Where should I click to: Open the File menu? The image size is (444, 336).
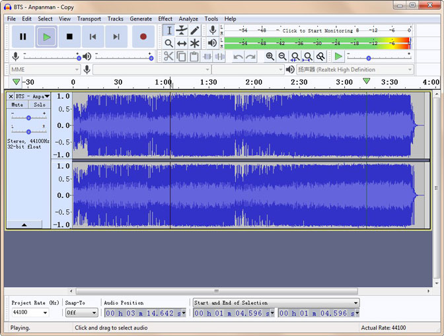(11, 19)
